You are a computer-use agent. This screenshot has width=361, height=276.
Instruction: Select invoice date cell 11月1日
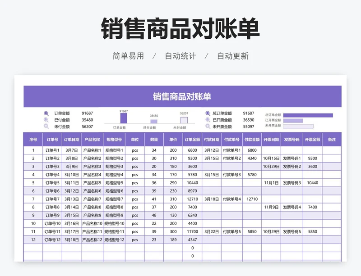(x=271, y=183)
